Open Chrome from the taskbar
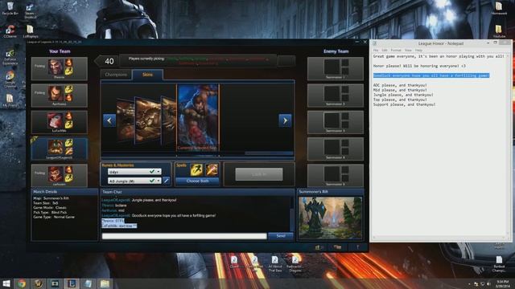This screenshot has width=515, height=289. (22, 283)
